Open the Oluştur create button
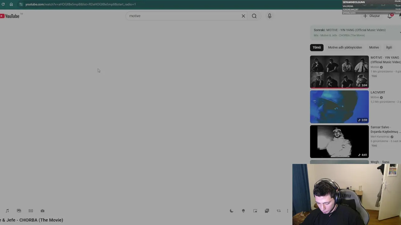The height and width of the screenshot is (225, 401). coord(372,16)
